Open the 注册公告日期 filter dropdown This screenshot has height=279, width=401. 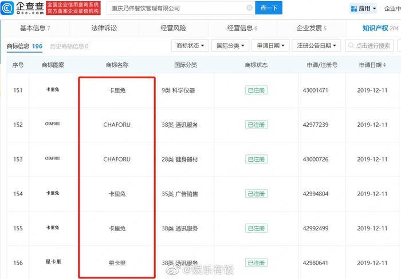(316, 46)
